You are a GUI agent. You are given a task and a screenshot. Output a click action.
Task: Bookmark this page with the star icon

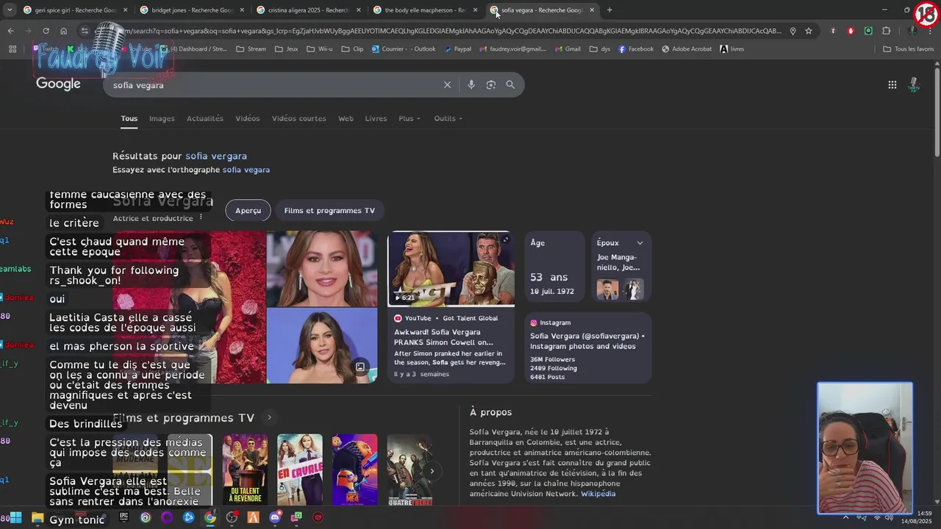click(809, 31)
